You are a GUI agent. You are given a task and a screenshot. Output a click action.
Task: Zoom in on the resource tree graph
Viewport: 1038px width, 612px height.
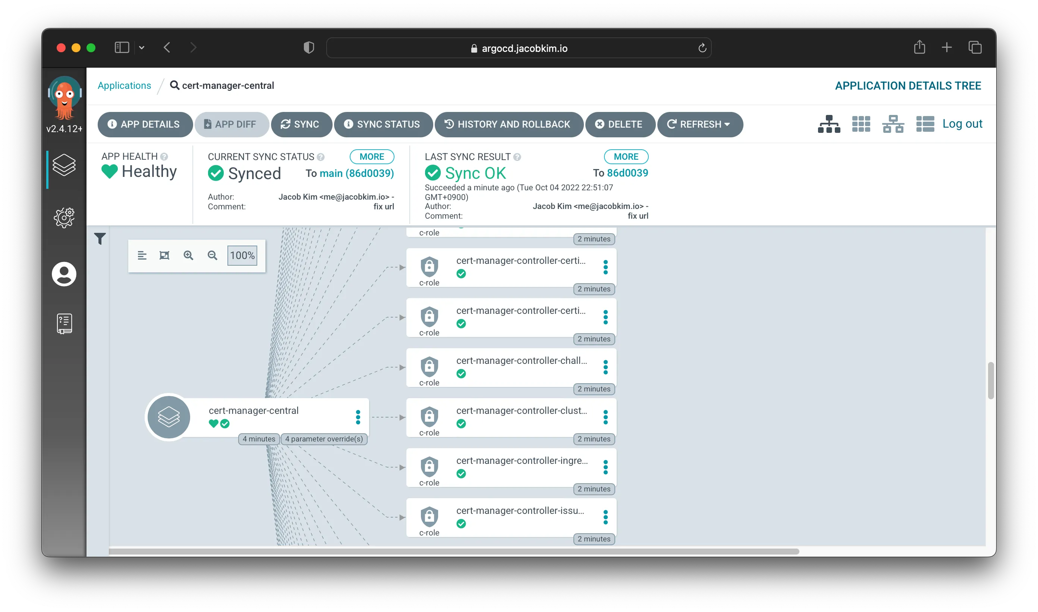(188, 255)
